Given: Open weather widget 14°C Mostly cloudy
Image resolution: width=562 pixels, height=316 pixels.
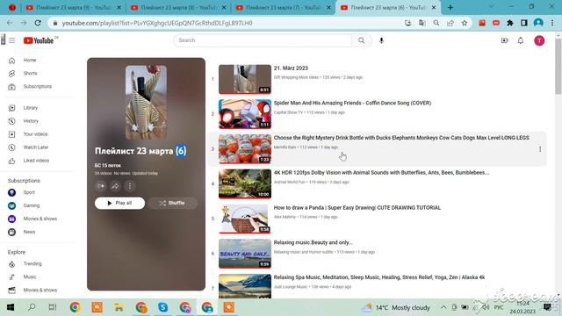Looking at the screenshot, I should click(x=396, y=307).
